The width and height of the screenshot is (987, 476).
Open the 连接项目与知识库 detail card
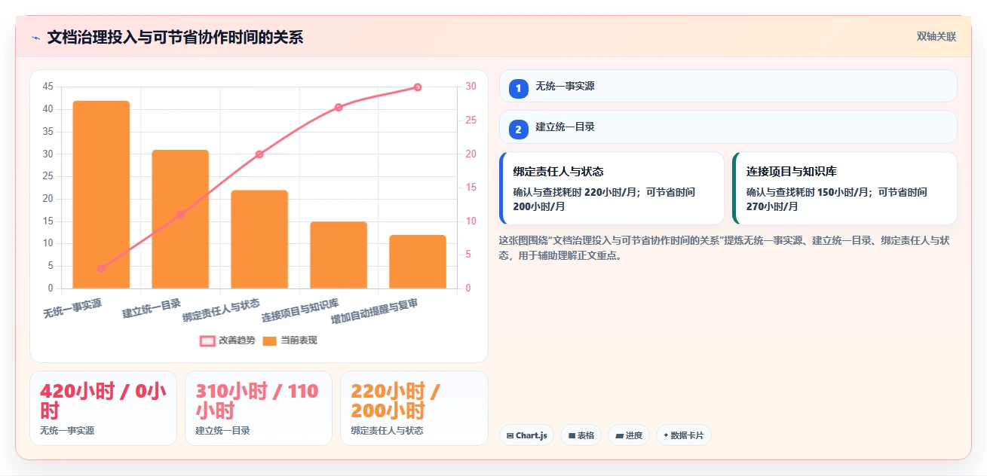tap(844, 188)
